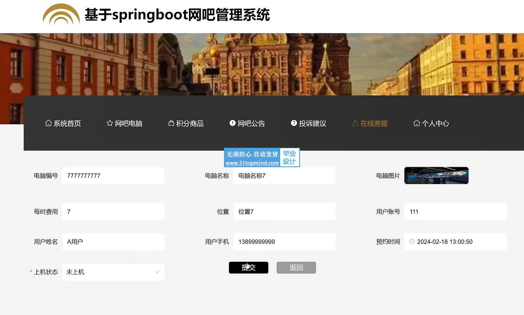This screenshot has height=315, width=524.
Task: Click the 返回 button
Action: pos(296,268)
